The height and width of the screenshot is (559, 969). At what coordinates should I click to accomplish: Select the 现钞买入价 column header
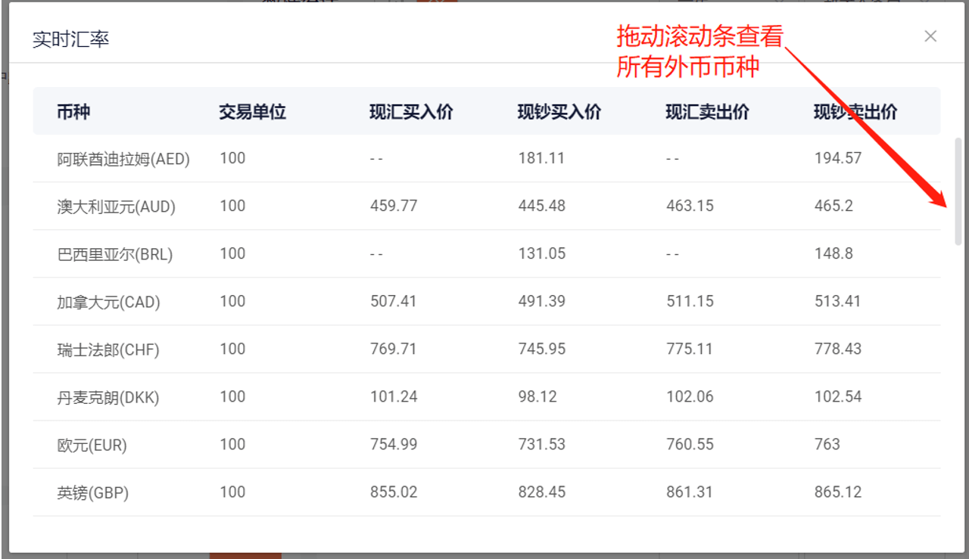coord(559,112)
